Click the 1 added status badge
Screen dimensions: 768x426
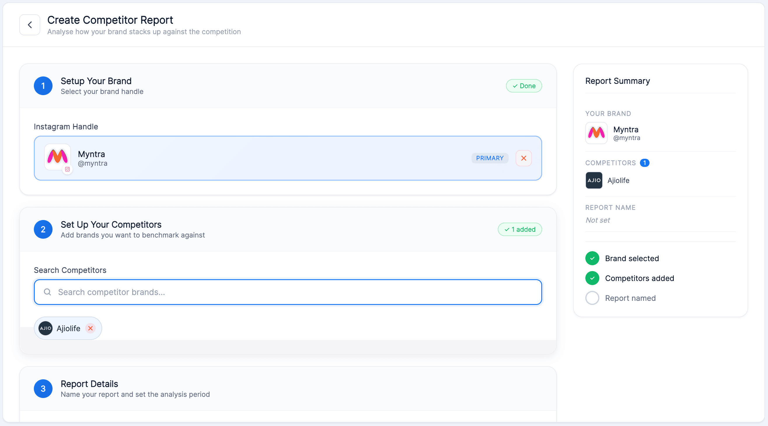[x=520, y=229]
